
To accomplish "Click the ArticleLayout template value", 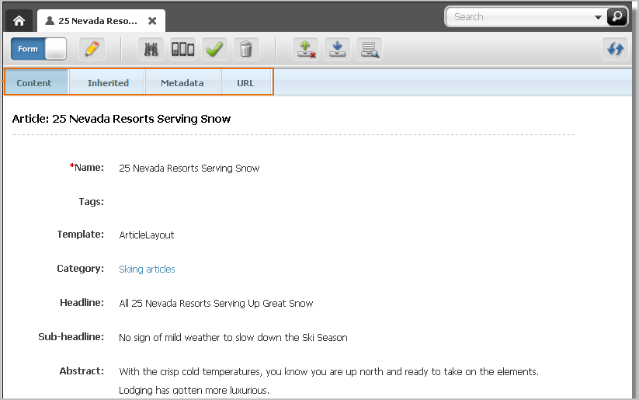I will [146, 235].
